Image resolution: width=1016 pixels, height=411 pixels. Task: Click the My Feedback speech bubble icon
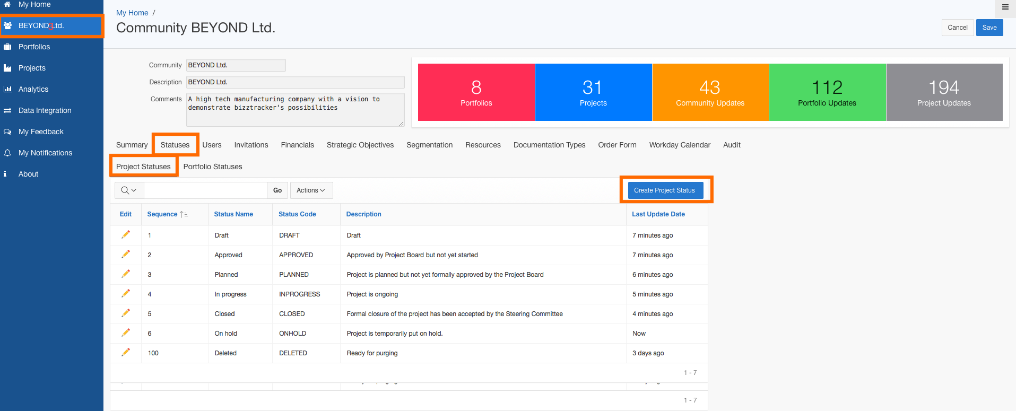[x=7, y=132]
